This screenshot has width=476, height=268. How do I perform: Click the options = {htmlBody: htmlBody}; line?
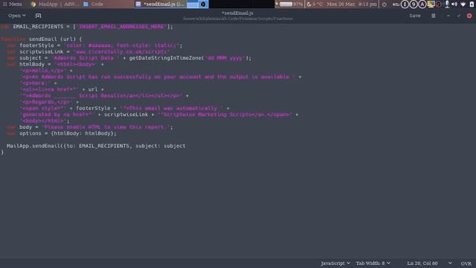(62, 133)
